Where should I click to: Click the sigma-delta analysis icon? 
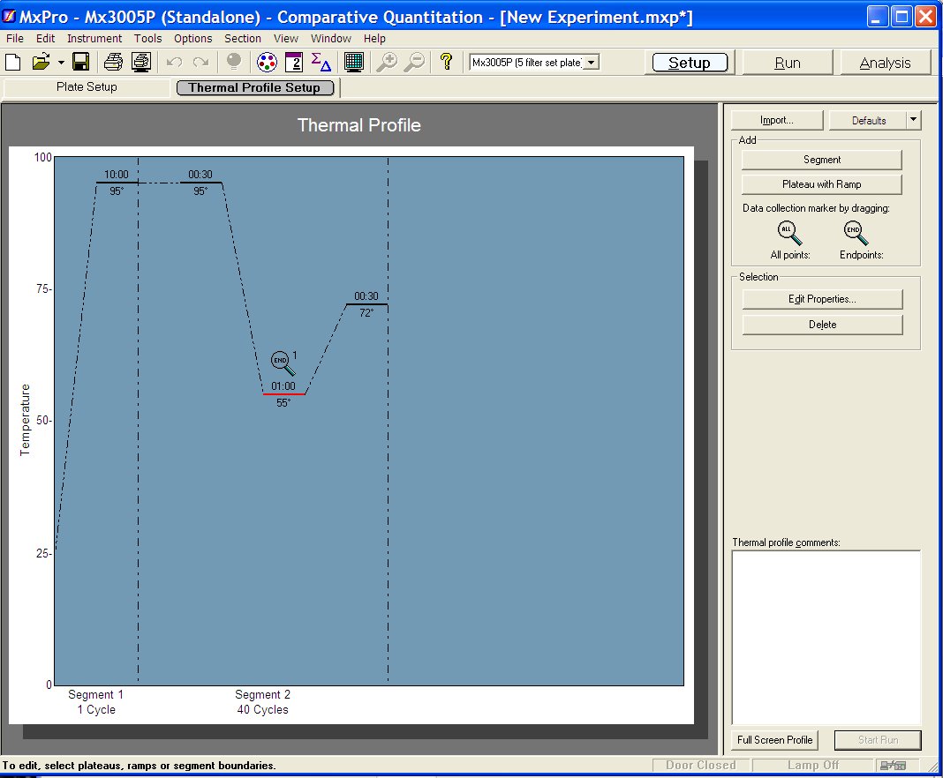pyautogui.click(x=321, y=62)
